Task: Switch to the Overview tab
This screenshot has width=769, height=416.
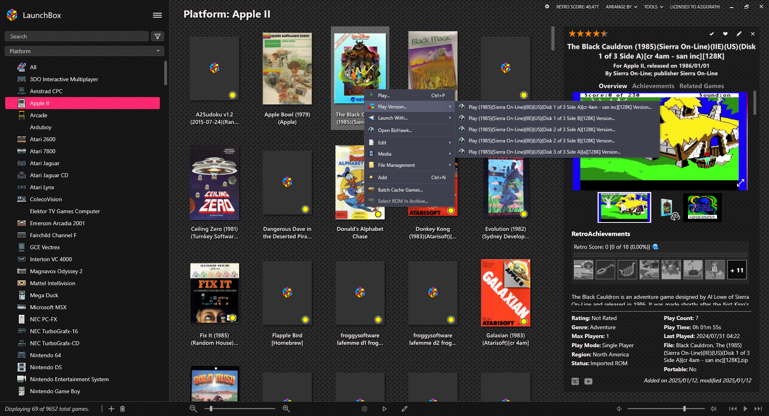Action: pyautogui.click(x=613, y=86)
